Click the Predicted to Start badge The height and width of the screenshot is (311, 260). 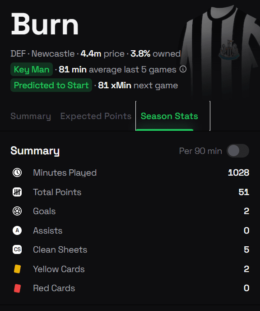coord(51,85)
